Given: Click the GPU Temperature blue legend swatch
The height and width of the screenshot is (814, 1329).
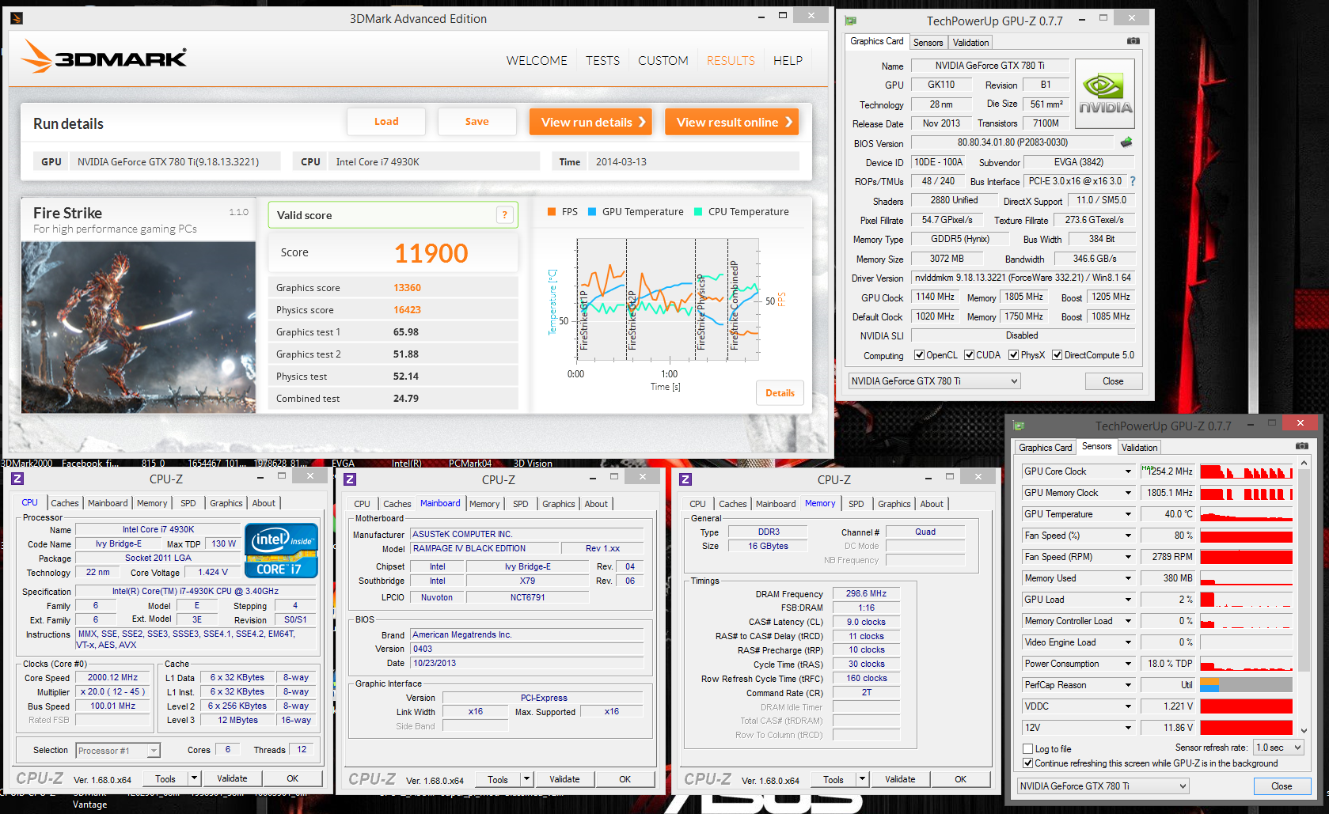Looking at the screenshot, I should pos(592,212).
